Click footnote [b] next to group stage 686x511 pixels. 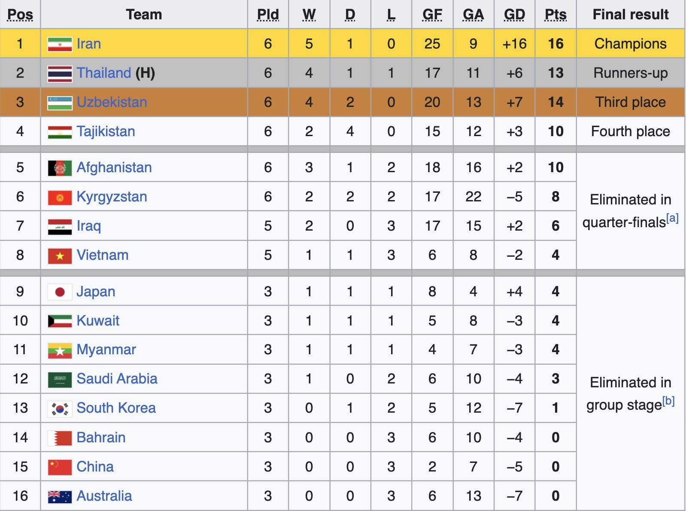coord(668,401)
